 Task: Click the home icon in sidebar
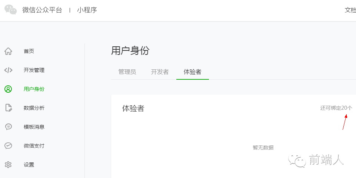(x=8, y=51)
